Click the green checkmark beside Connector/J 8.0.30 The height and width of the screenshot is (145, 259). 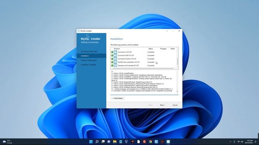tap(112, 52)
